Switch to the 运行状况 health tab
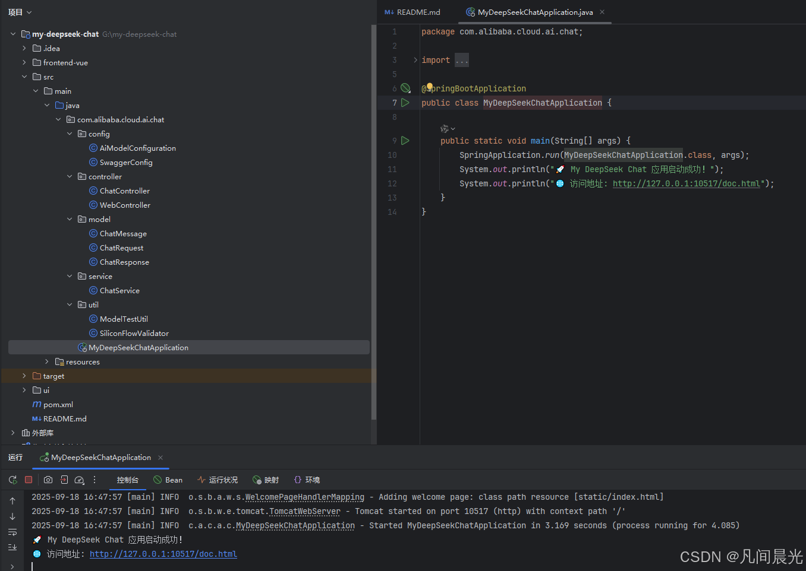Image resolution: width=806 pixels, height=571 pixels. (218, 480)
